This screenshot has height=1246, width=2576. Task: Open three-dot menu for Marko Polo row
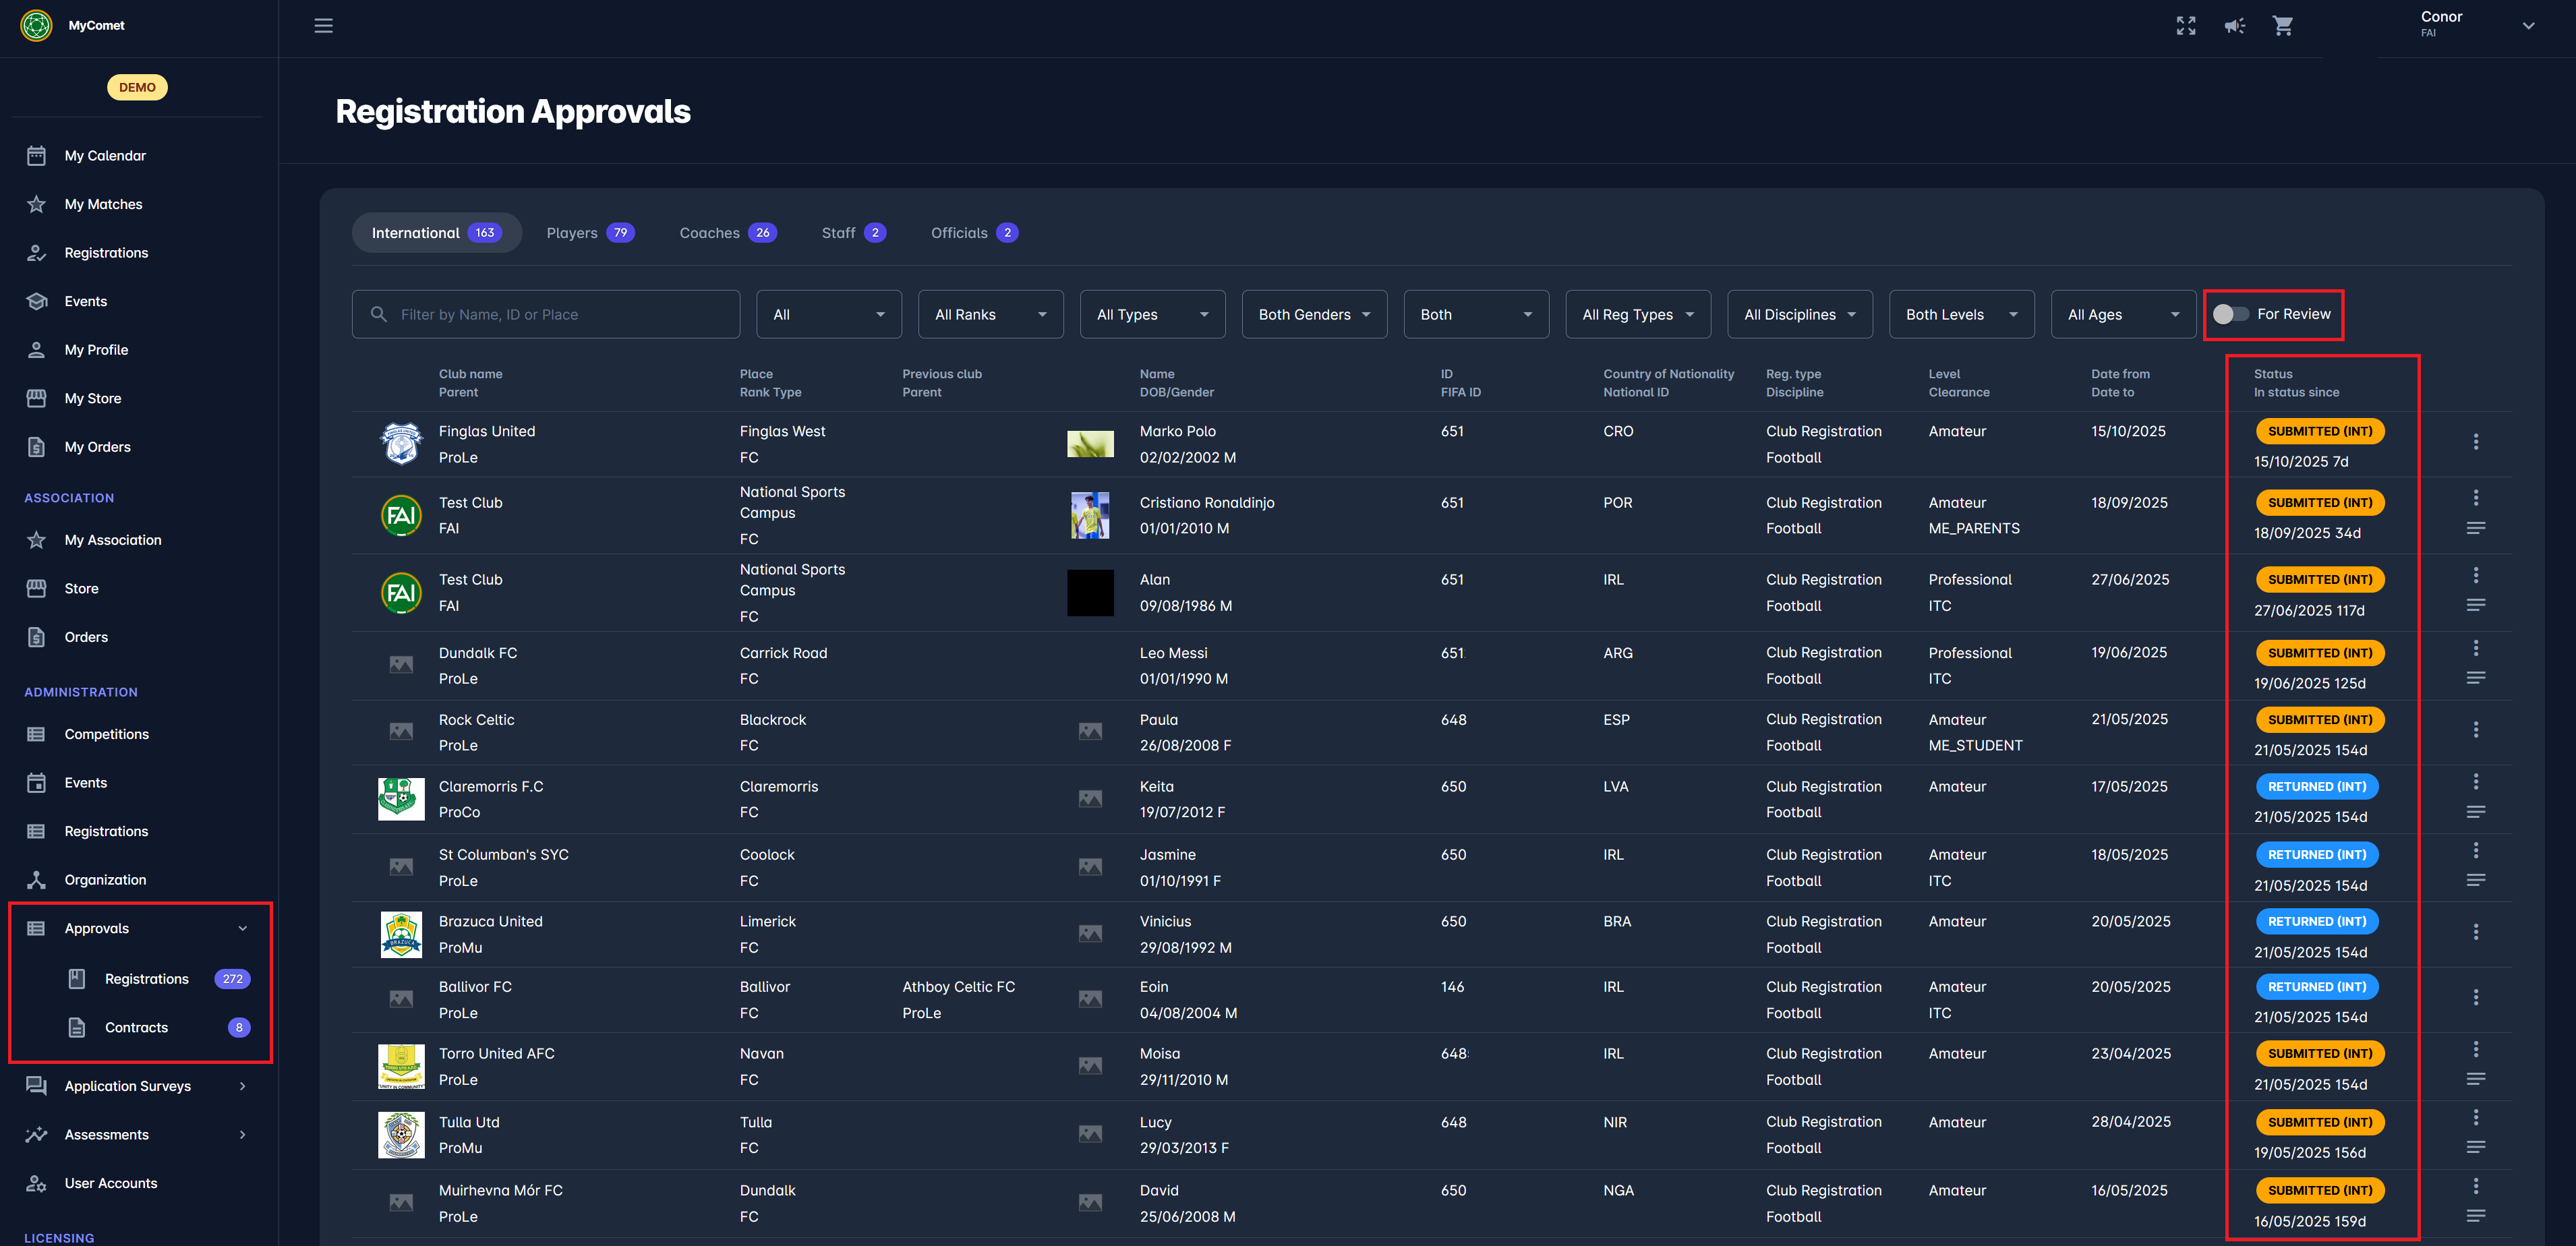click(x=2475, y=442)
